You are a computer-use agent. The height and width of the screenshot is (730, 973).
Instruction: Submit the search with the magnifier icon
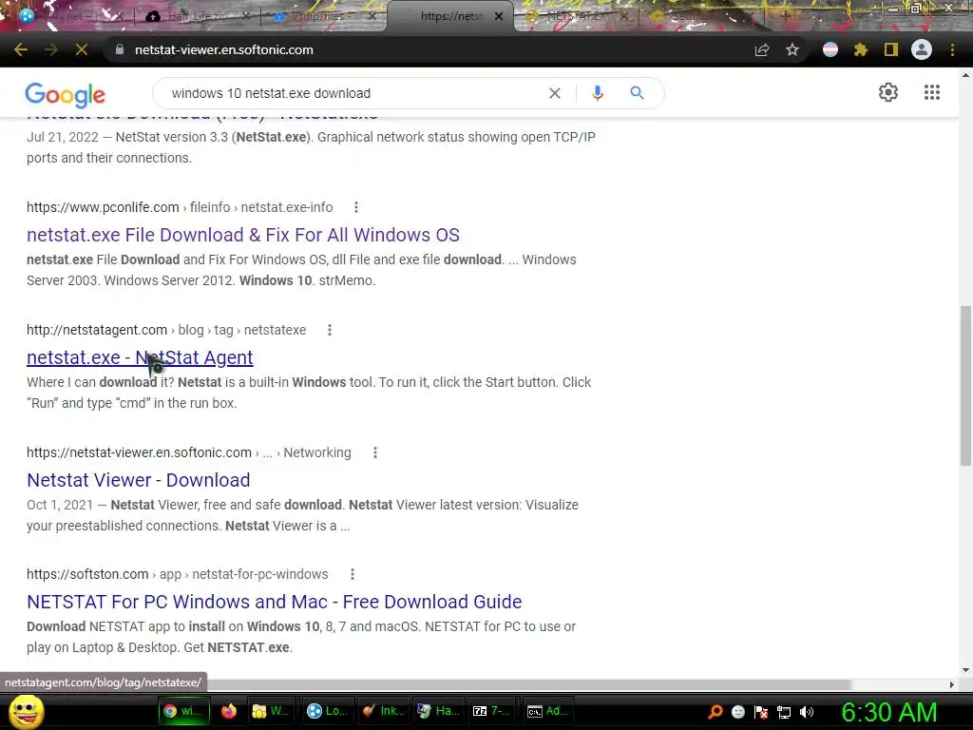(637, 93)
